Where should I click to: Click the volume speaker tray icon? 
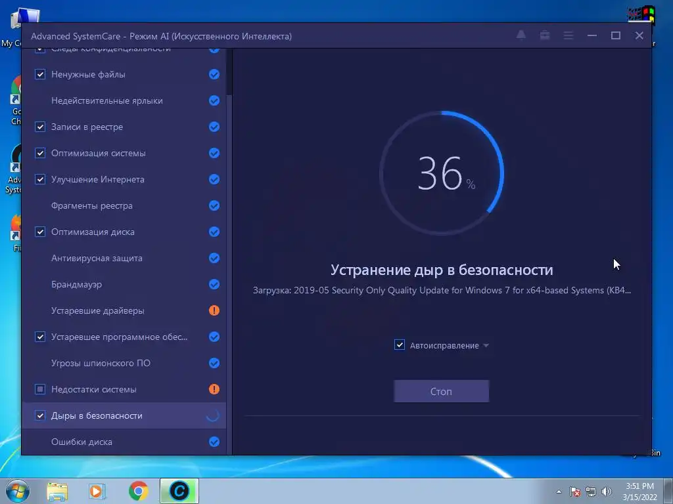(607, 492)
